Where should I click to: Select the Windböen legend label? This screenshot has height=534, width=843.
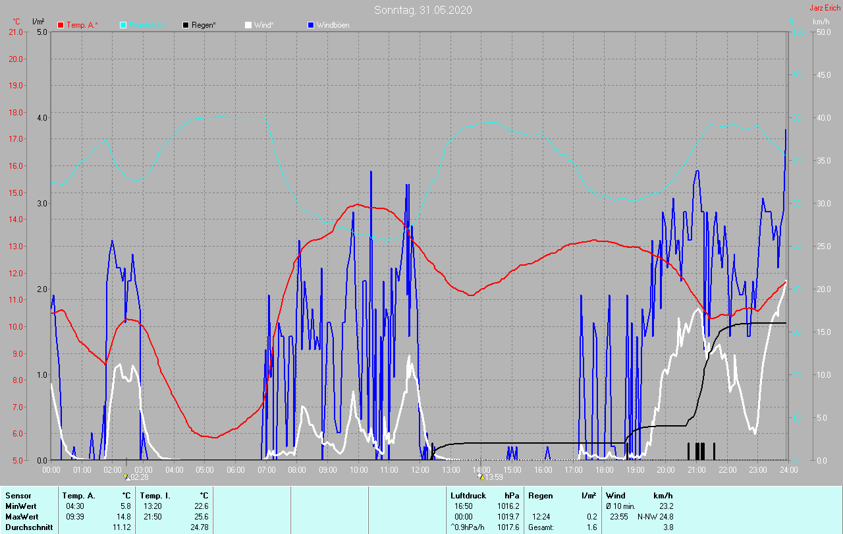coord(333,25)
